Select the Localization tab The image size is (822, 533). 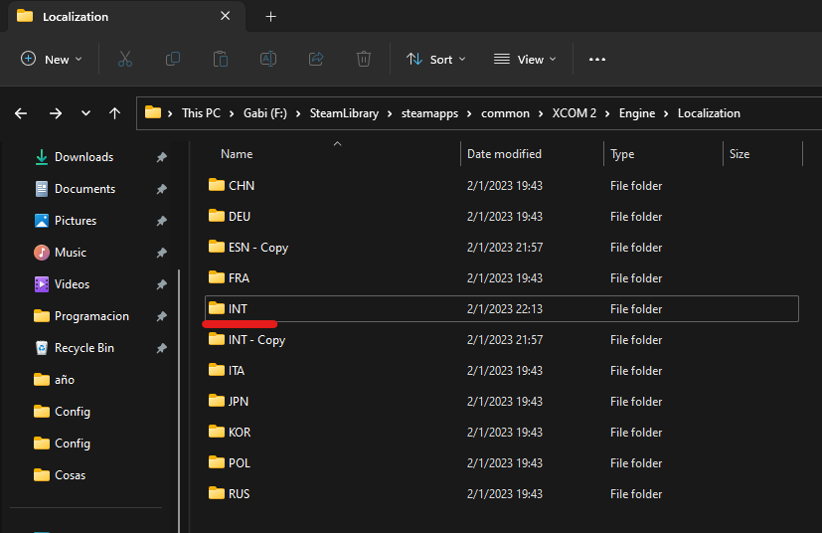coord(126,17)
